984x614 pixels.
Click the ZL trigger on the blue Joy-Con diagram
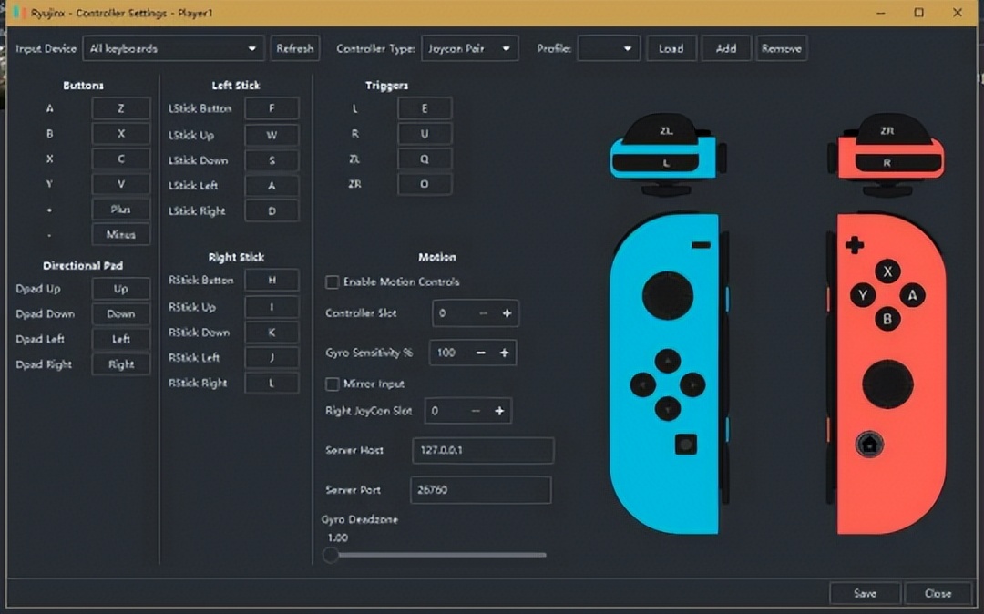tap(668, 132)
